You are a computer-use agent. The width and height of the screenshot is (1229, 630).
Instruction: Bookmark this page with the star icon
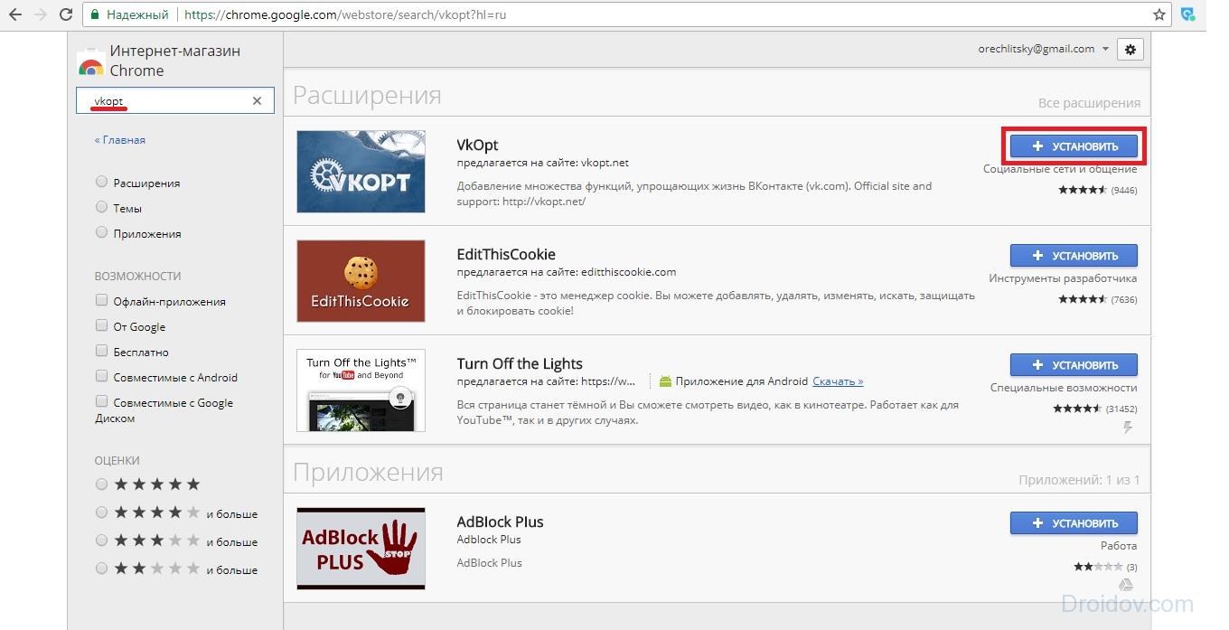click(x=1159, y=14)
